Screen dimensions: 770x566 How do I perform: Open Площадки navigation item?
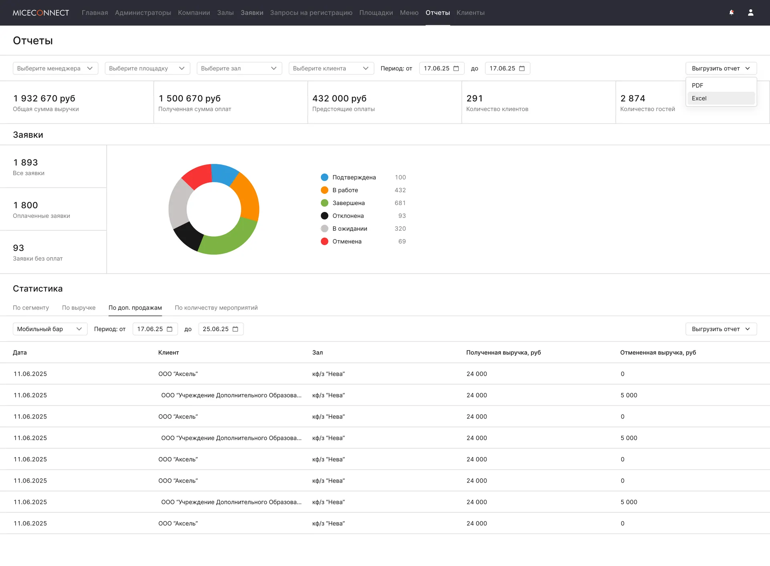point(376,13)
